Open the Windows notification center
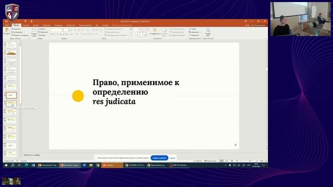Image resolution: width=333 pixels, height=187 pixels. [263, 165]
